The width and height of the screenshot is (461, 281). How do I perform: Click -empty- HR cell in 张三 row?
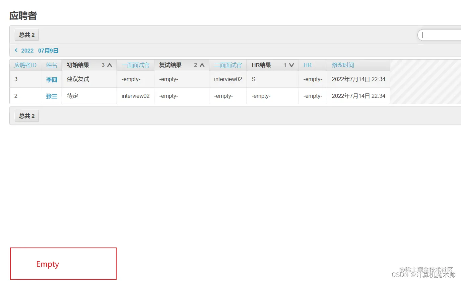click(x=313, y=96)
